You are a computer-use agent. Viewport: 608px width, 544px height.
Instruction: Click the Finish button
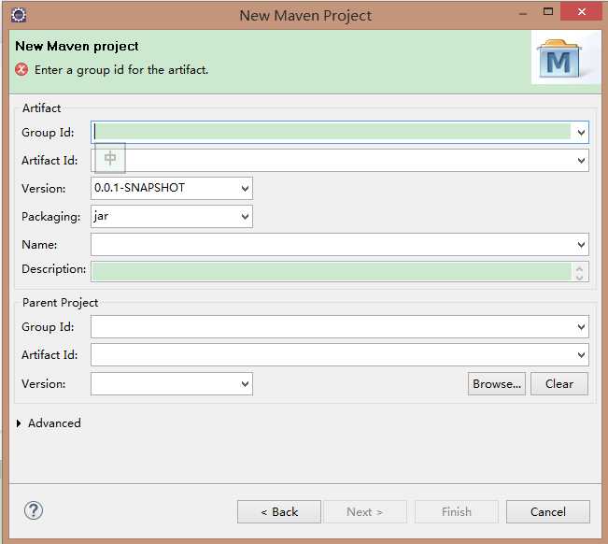click(457, 512)
